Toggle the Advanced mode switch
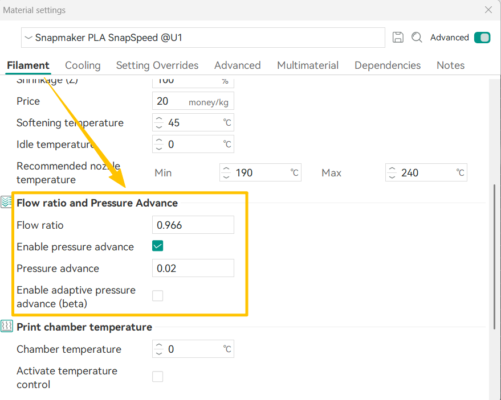This screenshot has height=400, width=501. click(x=482, y=38)
